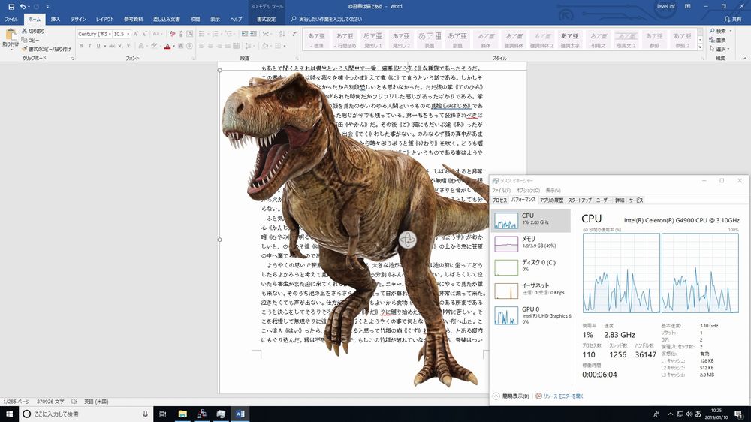Click the Undo arrow icon
This screenshot has width=751, height=422.
click(23, 7)
